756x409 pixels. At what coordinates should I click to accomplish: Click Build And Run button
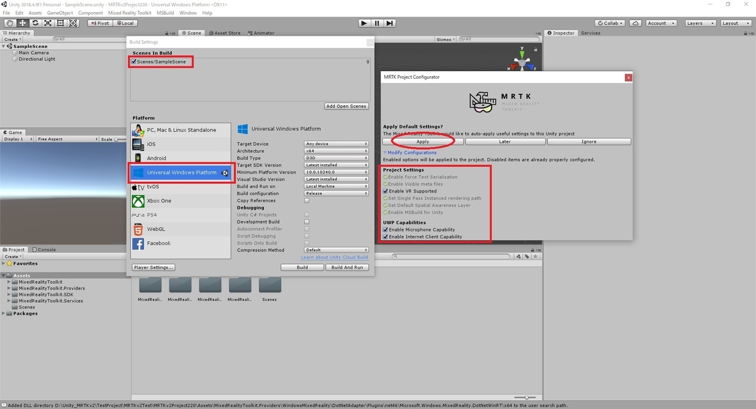[x=347, y=267]
